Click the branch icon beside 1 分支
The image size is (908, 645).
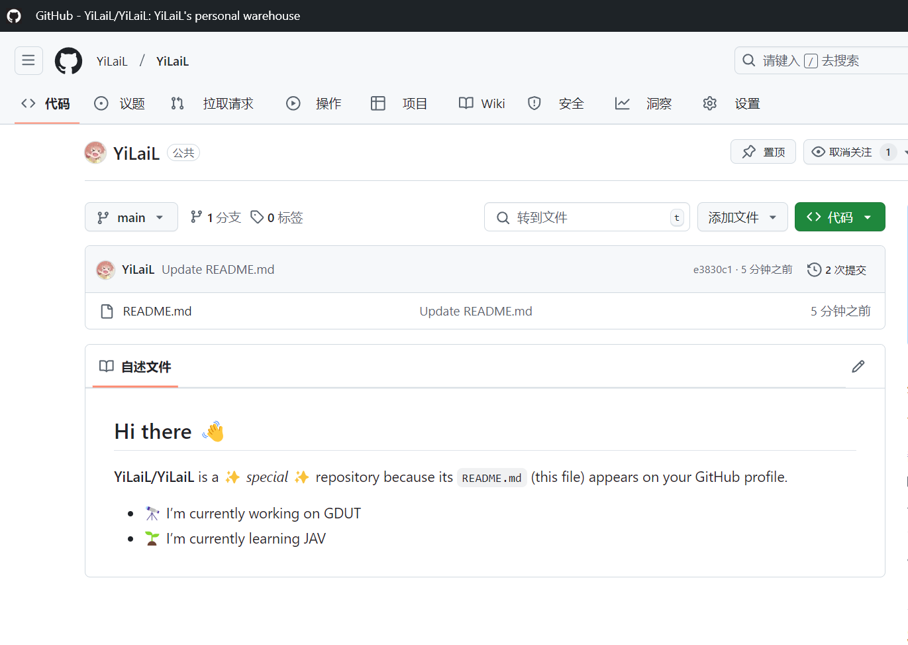[196, 217]
